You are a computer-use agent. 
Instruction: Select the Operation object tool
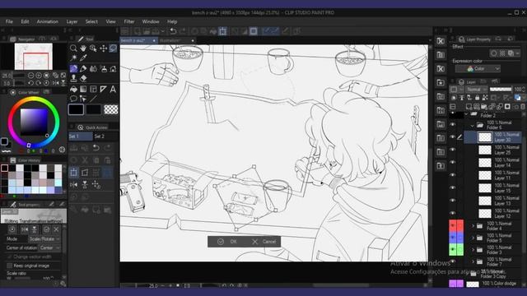click(93, 49)
